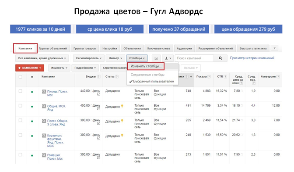This screenshot has width=294, height=172.
Task: Click budget edit icon for 450,00 budget
Action: 98,109
